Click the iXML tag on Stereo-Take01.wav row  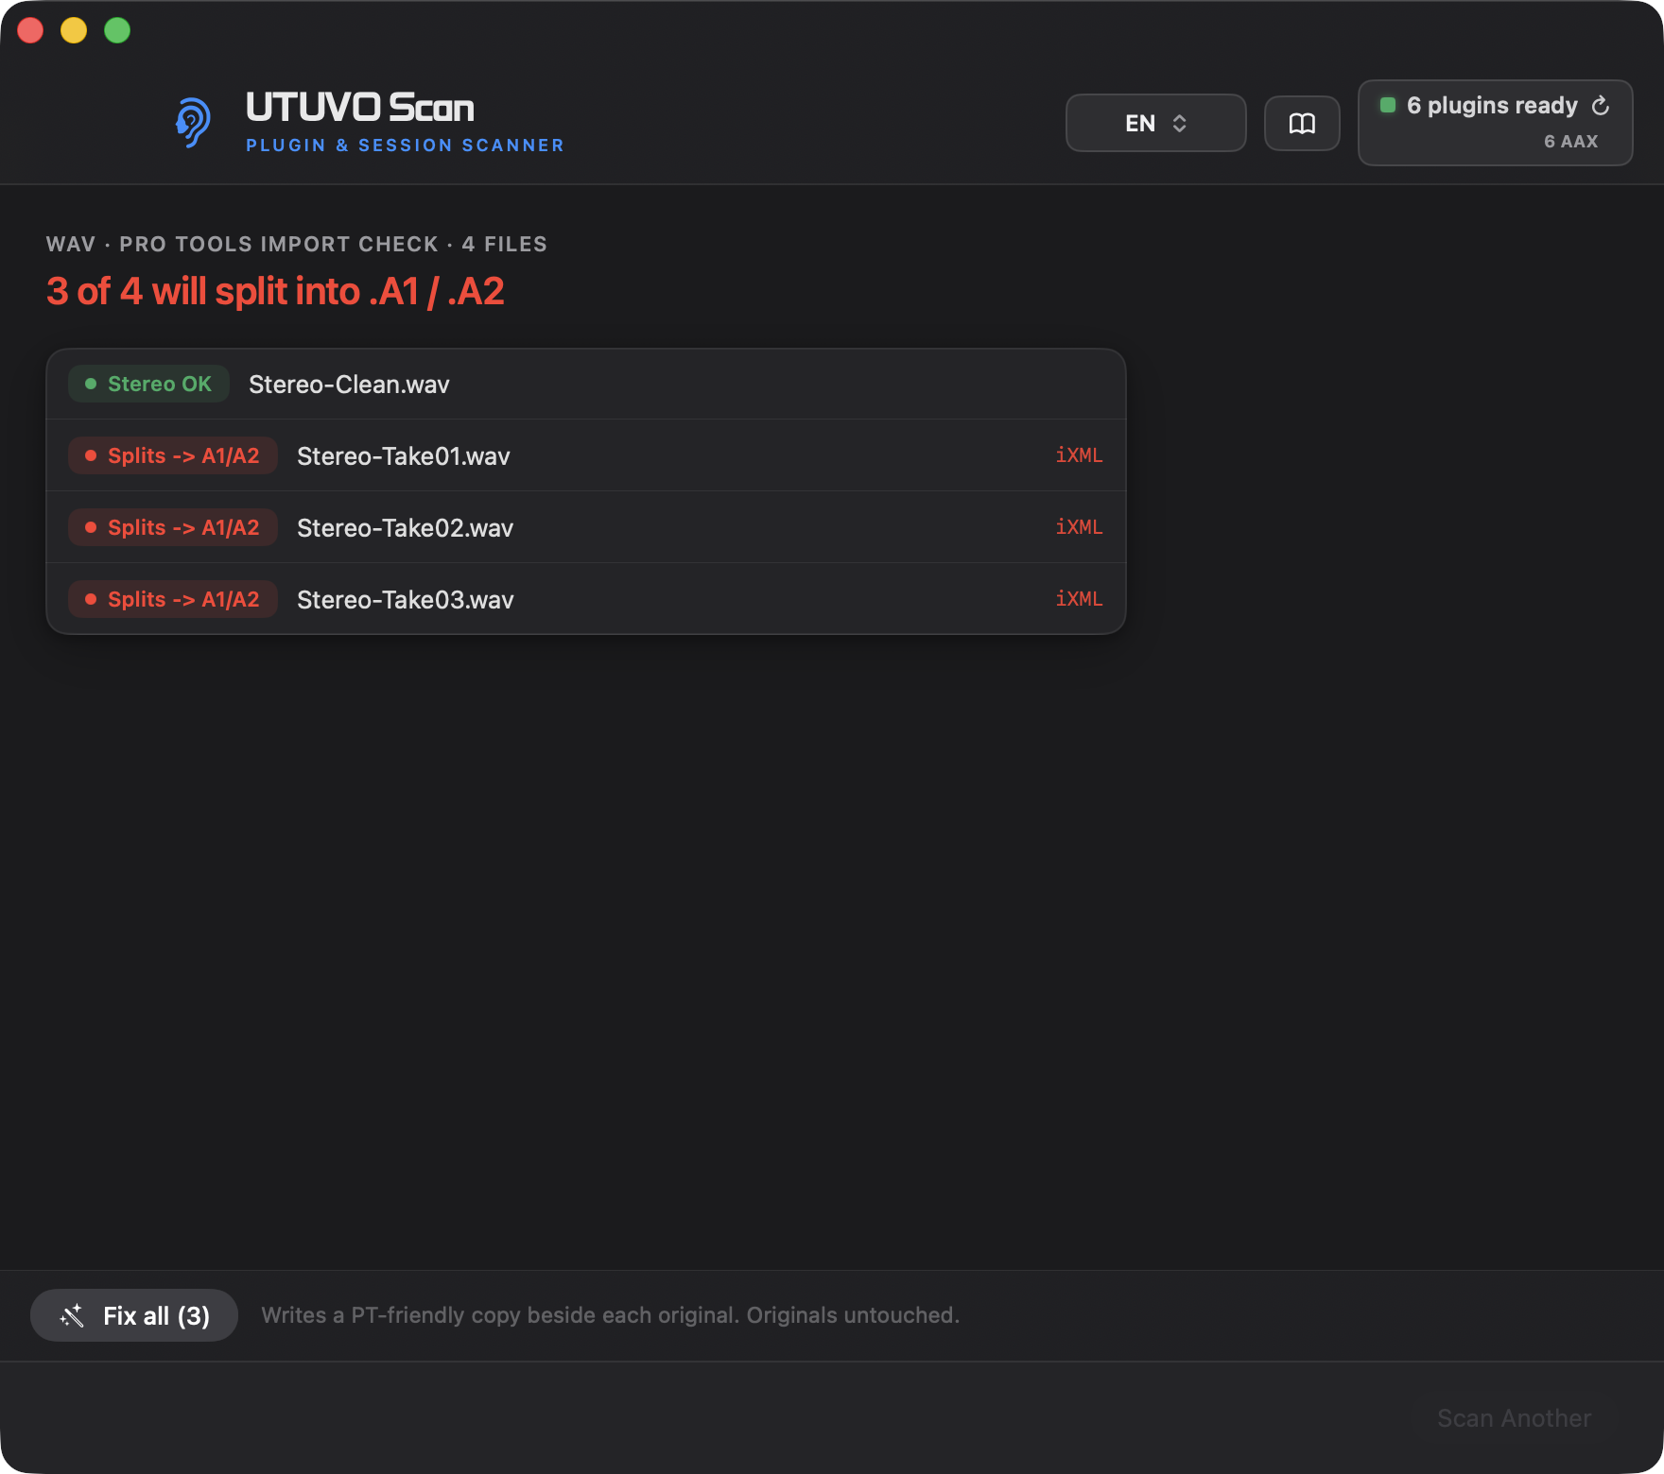(1079, 455)
